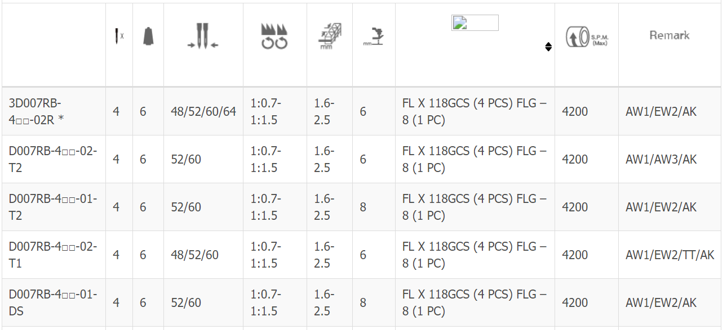
Task: Click needle count 4 in D007RB-4□□-01-T2 row
Action: click(x=116, y=207)
